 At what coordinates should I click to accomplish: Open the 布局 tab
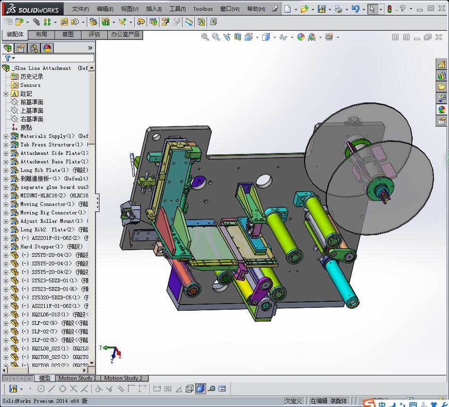tap(42, 34)
